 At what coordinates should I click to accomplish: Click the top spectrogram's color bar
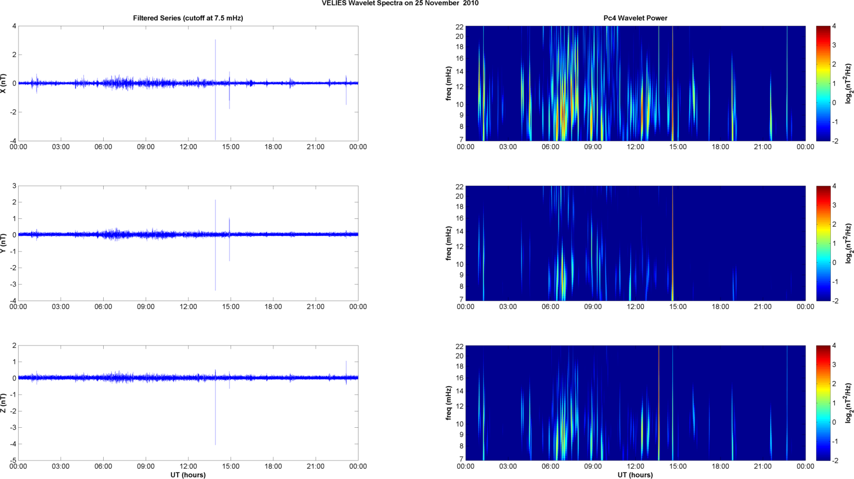click(x=823, y=83)
